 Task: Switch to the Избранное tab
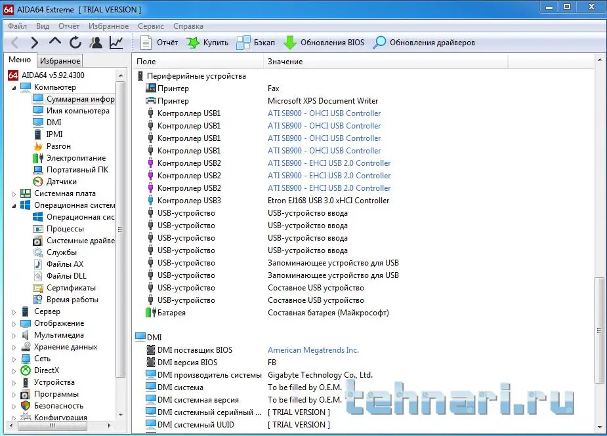pos(60,61)
